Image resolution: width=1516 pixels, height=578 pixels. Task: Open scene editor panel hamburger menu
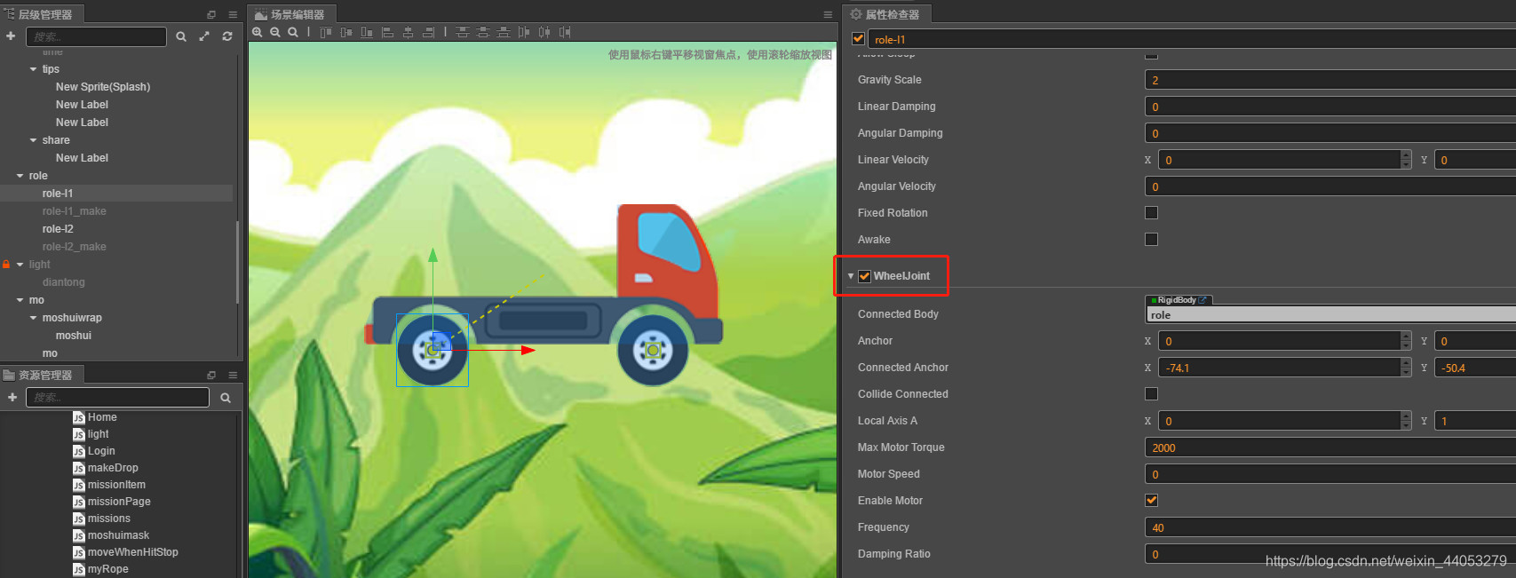(x=828, y=14)
